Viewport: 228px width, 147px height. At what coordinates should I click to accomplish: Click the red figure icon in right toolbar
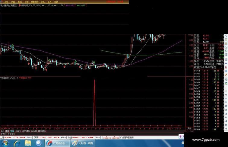click(226, 67)
